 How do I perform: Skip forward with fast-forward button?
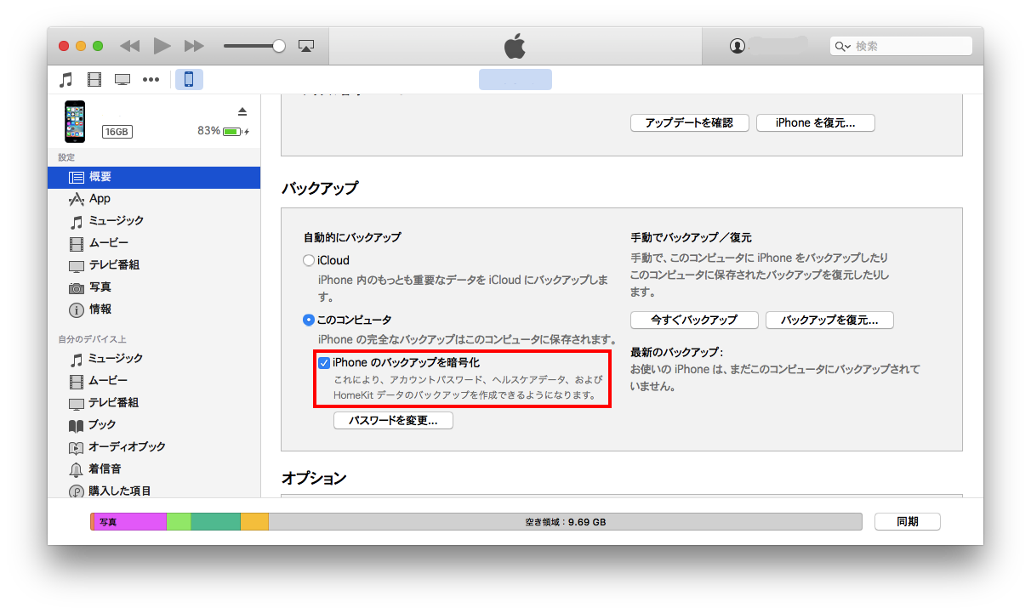(194, 46)
